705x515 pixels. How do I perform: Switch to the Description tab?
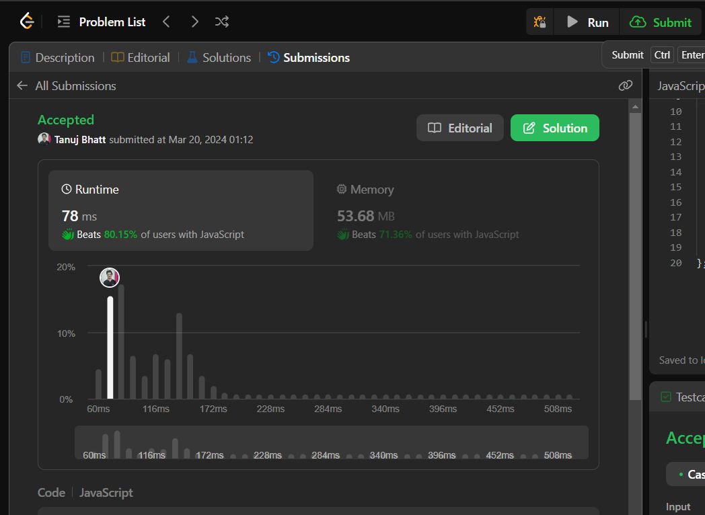[x=58, y=58]
